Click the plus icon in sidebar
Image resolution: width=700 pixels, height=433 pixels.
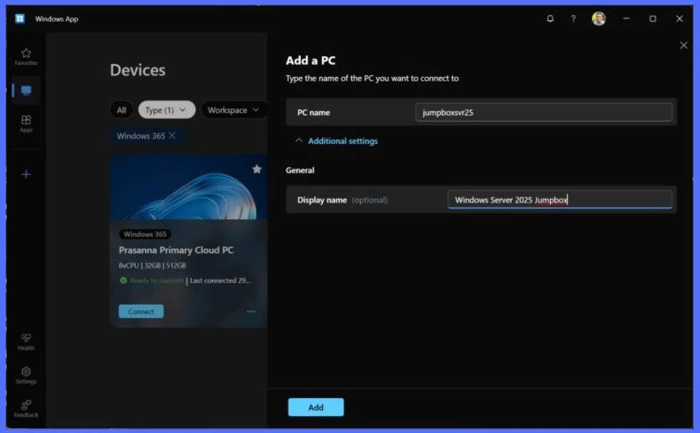[x=26, y=174]
